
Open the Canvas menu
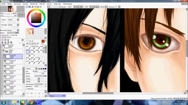point(17,4)
